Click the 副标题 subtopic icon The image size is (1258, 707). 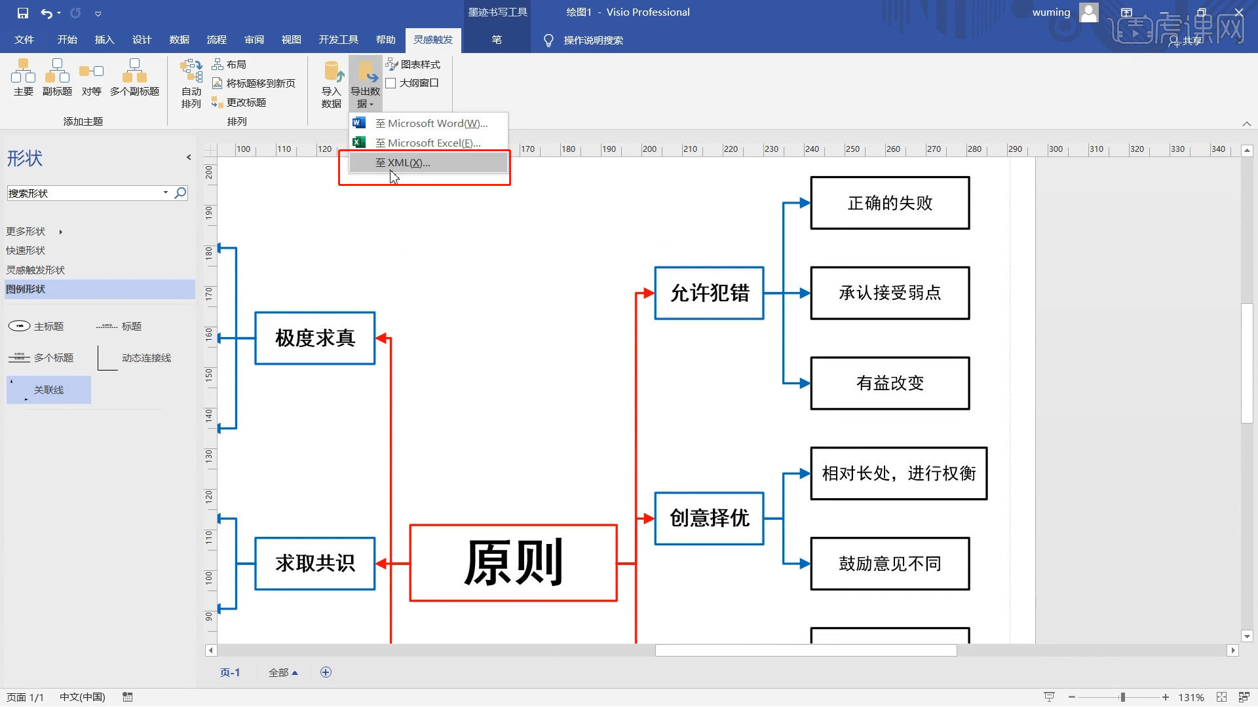pyautogui.click(x=57, y=77)
